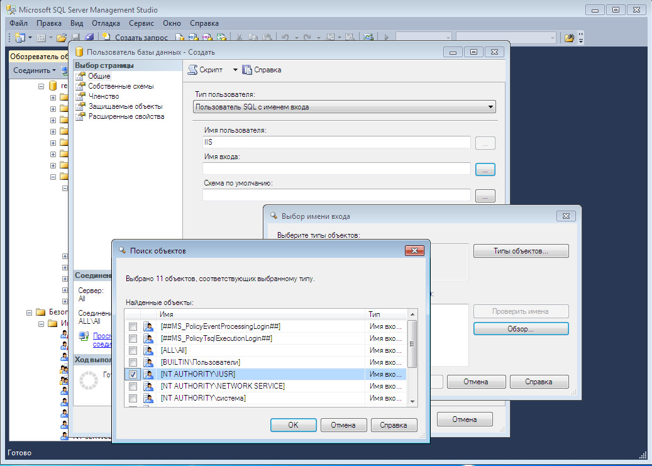The height and width of the screenshot is (466, 652).
Task: Click the Script scroll icon in dialog toolbar
Action: (192, 69)
